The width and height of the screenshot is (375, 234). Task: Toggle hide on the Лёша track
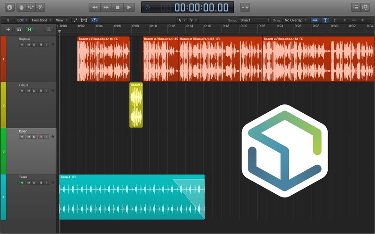22,91
